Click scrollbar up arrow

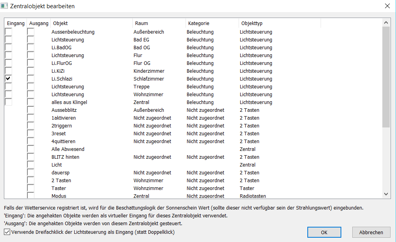click(x=386, y=23)
